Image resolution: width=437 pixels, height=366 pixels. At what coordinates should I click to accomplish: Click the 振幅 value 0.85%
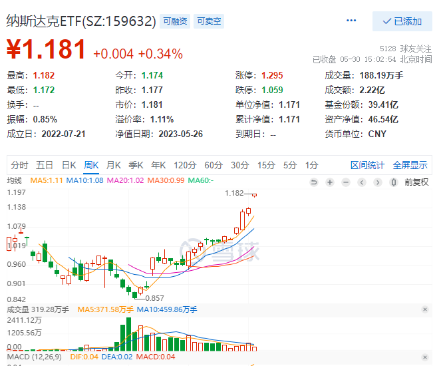45,120
